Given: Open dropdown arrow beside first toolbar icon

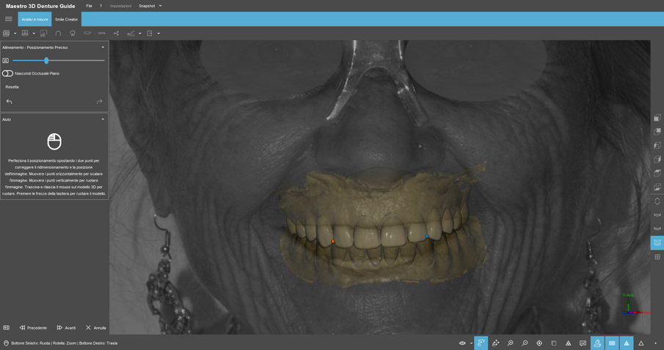Looking at the screenshot, I should pos(15,34).
